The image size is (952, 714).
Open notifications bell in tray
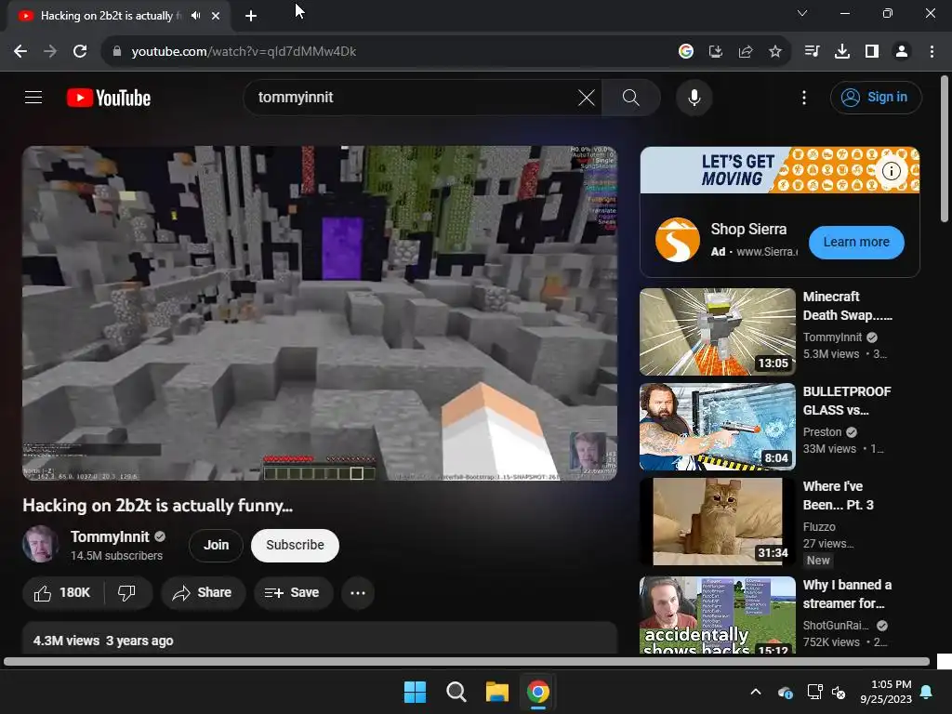(x=927, y=692)
